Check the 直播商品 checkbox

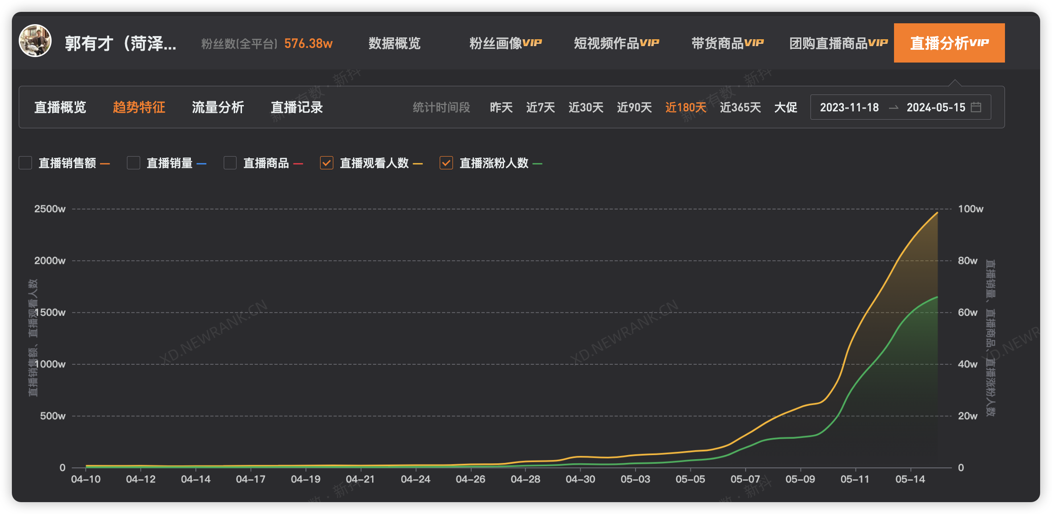coord(230,163)
